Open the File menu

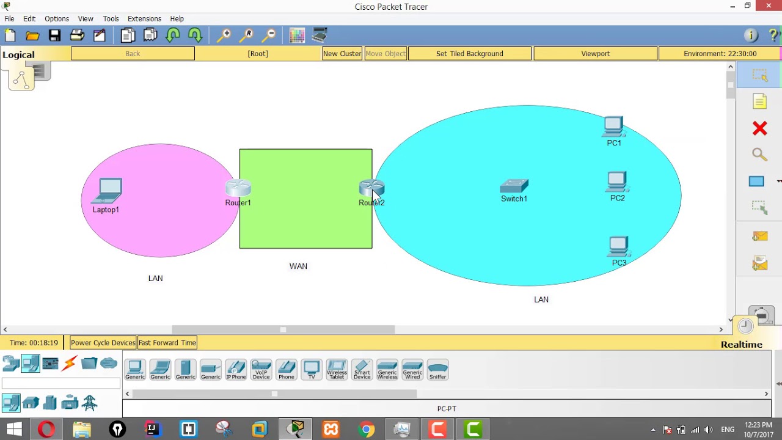(9, 19)
